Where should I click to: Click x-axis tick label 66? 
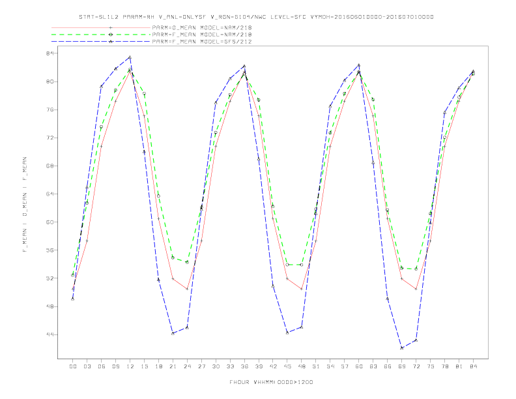click(x=388, y=366)
